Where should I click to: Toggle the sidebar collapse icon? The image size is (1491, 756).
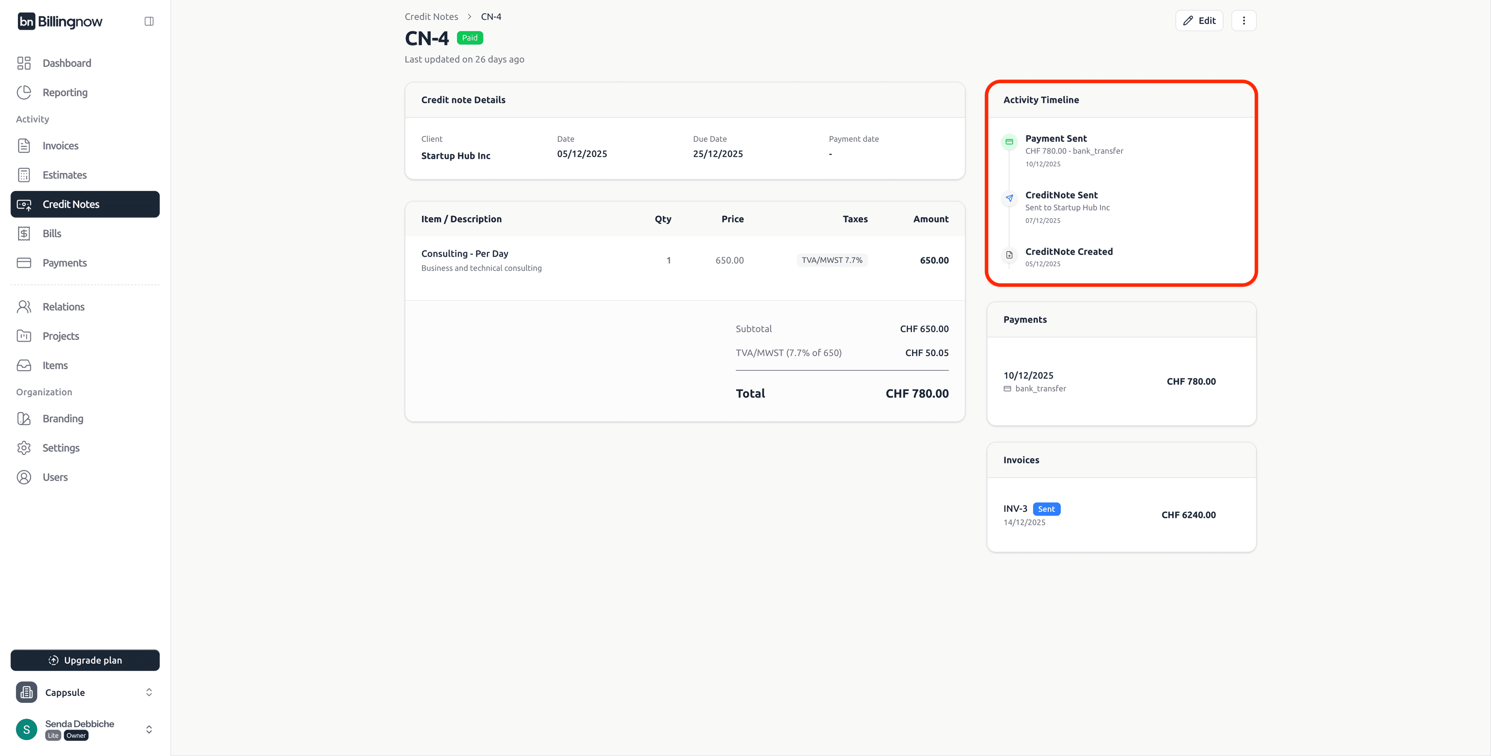click(149, 21)
